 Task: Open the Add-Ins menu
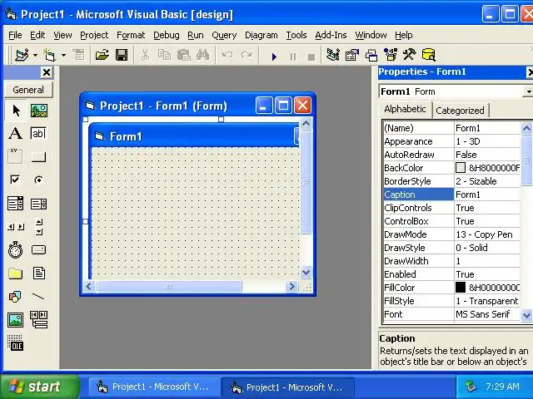pos(331,35)
